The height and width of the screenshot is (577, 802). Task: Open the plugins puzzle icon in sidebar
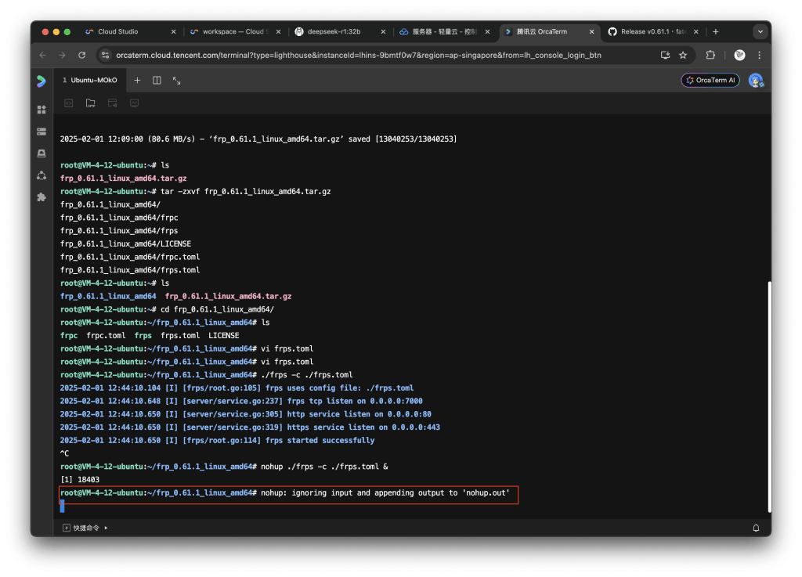click(x=42, y=197)
